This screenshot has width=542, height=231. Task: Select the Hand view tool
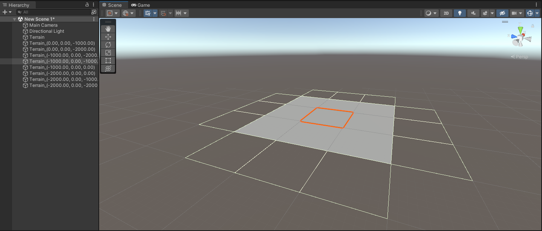tap(108, 29)
